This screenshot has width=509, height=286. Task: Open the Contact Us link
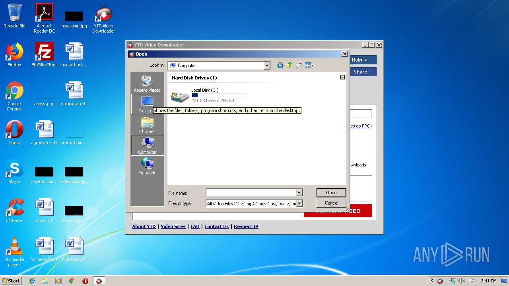[217, 226]
